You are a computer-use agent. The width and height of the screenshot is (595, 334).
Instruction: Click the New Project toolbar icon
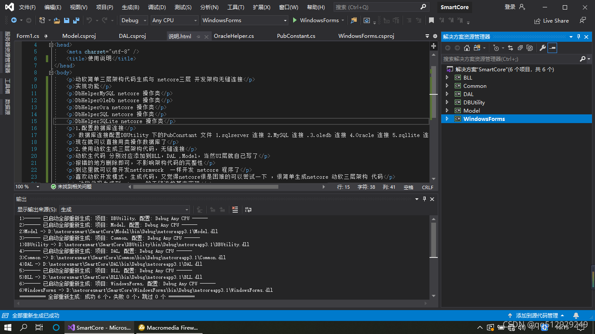click(42, 20)
